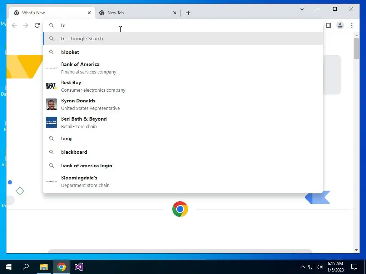Open a new tab with the plus button

pos(188,13)
